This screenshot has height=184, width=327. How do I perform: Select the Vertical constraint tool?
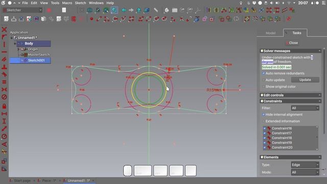pos(4,44)
